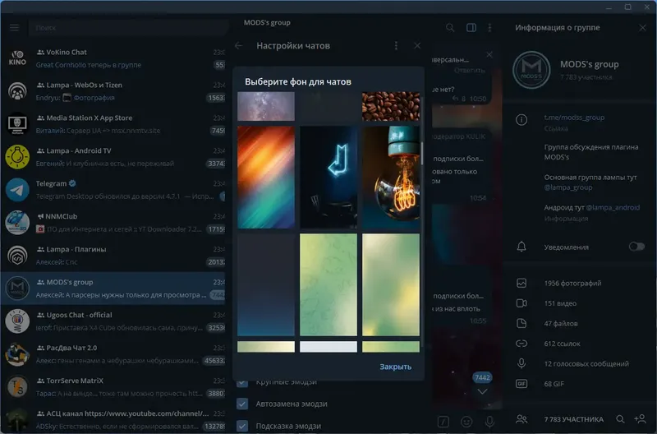Click the voice message microphone in input bar
The width and height of the screenshot is (657, 434).
489,421
